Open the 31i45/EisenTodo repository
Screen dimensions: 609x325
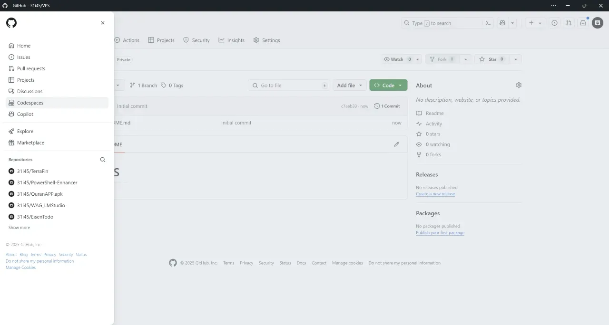(x=57, y=217)
